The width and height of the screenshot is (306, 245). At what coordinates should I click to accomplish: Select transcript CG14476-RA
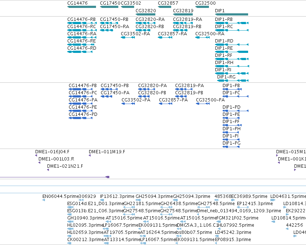pyautogui.click(x=82, y=34)
